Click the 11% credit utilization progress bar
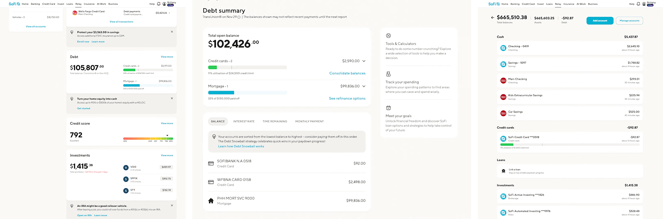 pyautogui.click(x=247, y=68)
